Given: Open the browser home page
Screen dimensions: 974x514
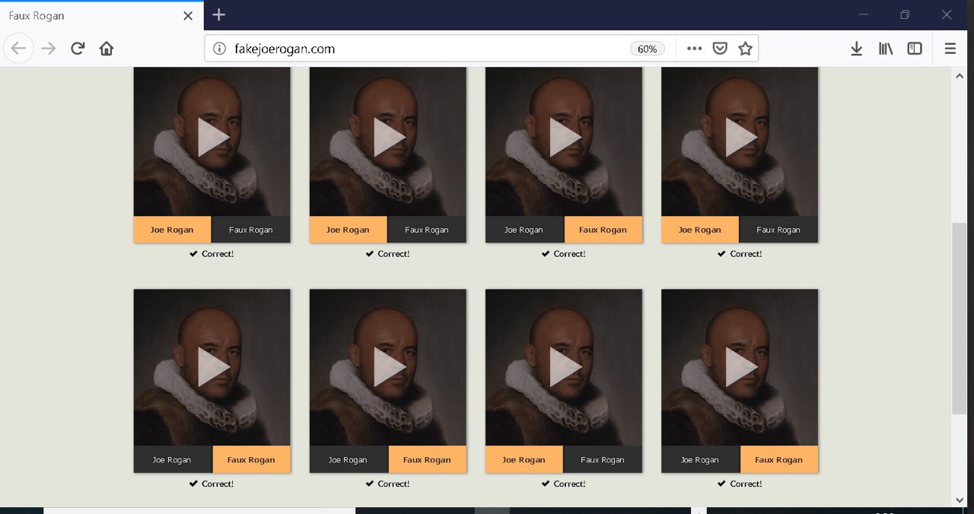Looking at the screenshot, I should 107,49.
